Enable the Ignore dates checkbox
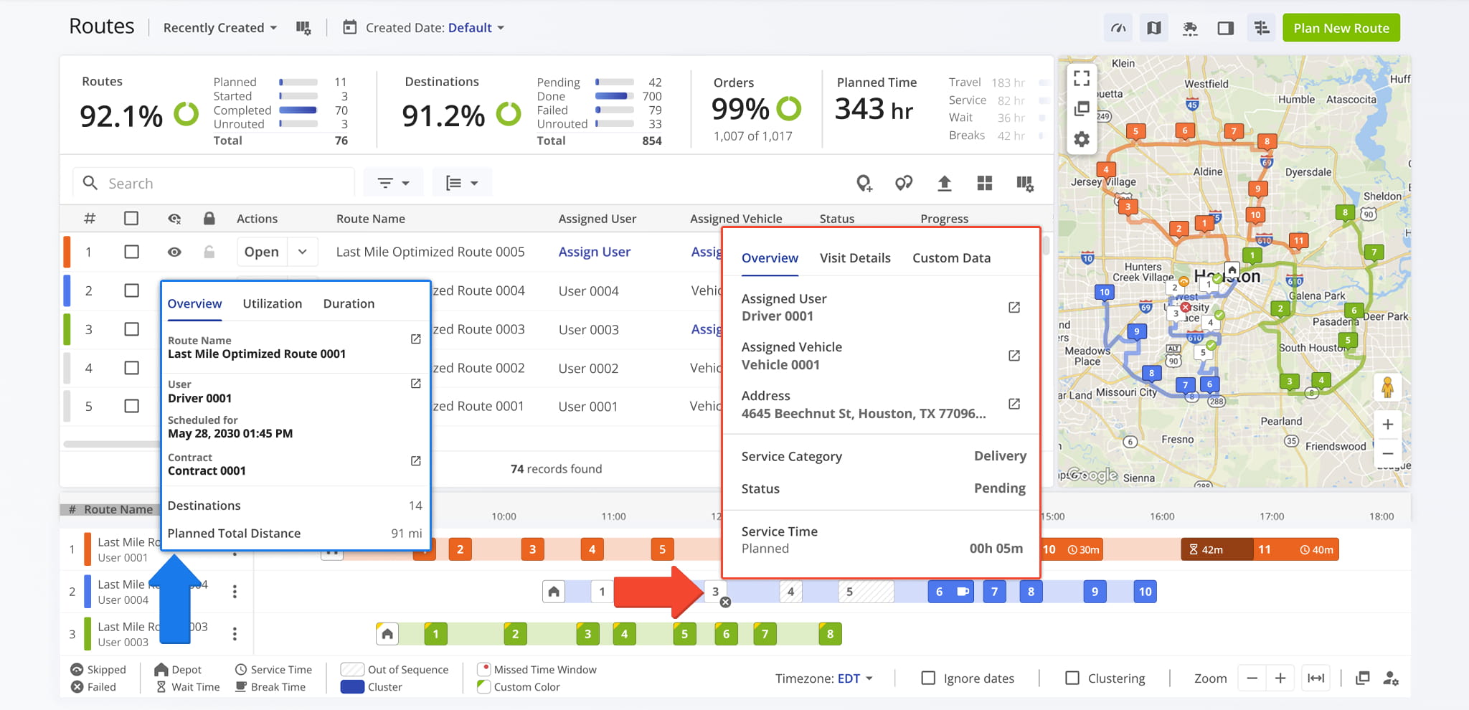 coord(928,678)
